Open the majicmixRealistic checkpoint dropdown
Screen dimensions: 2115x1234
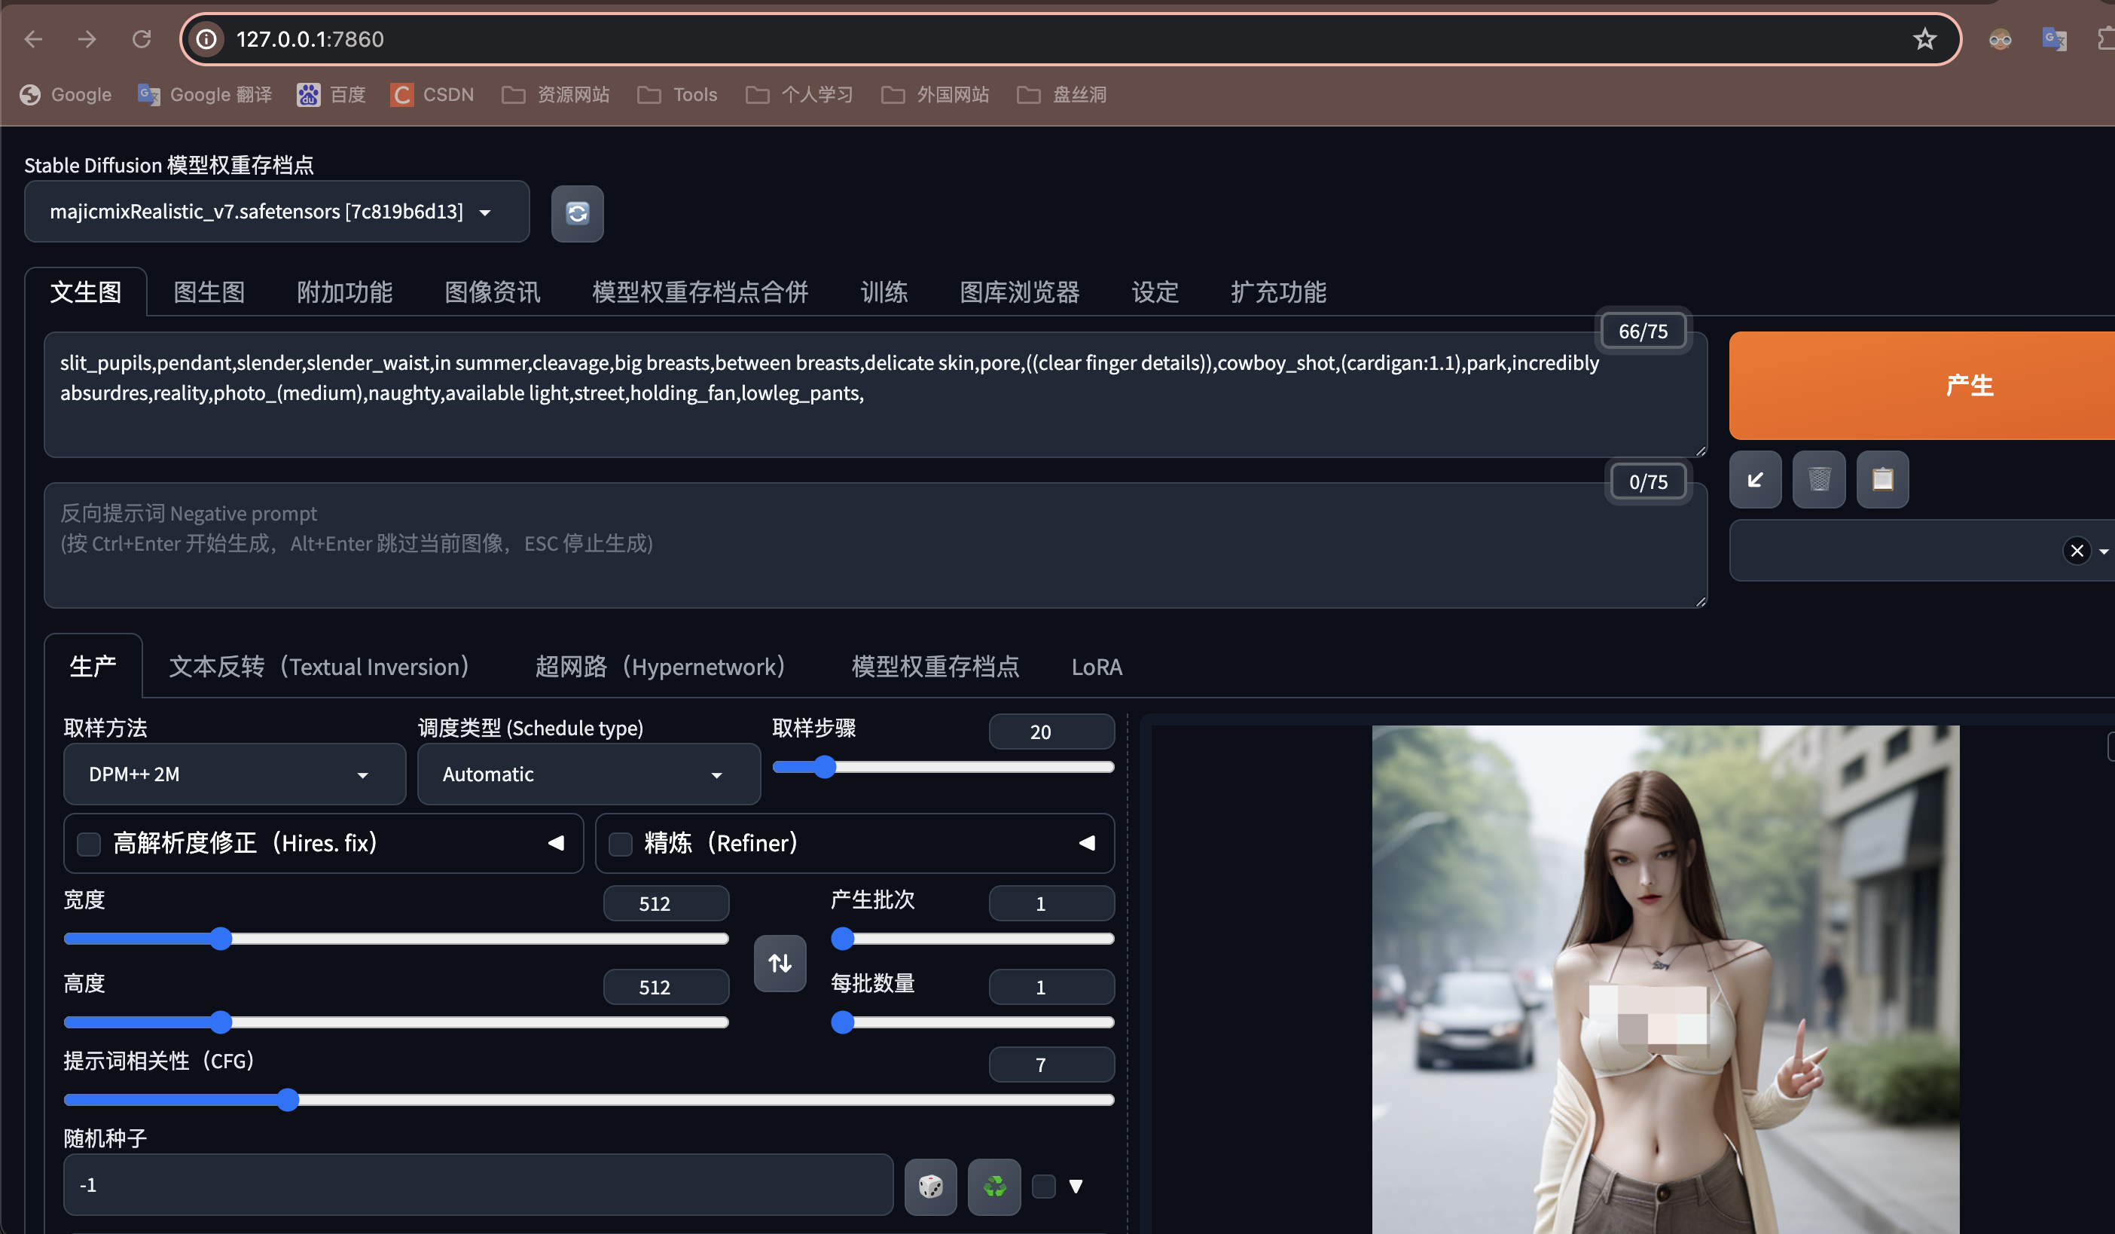[277, 212]
